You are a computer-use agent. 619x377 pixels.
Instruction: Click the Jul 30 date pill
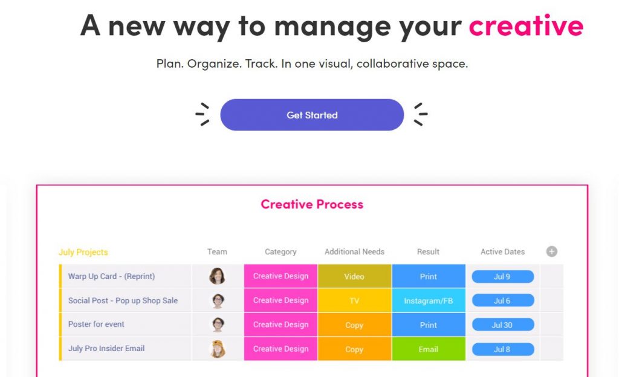[502, 324]
